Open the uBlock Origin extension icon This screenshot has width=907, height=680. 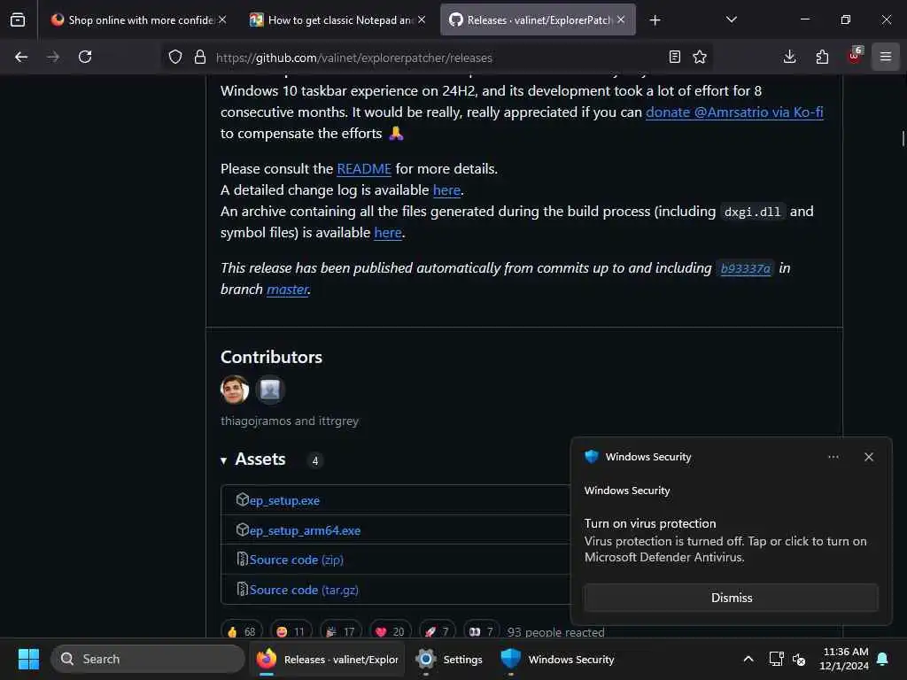pos(855,56)
